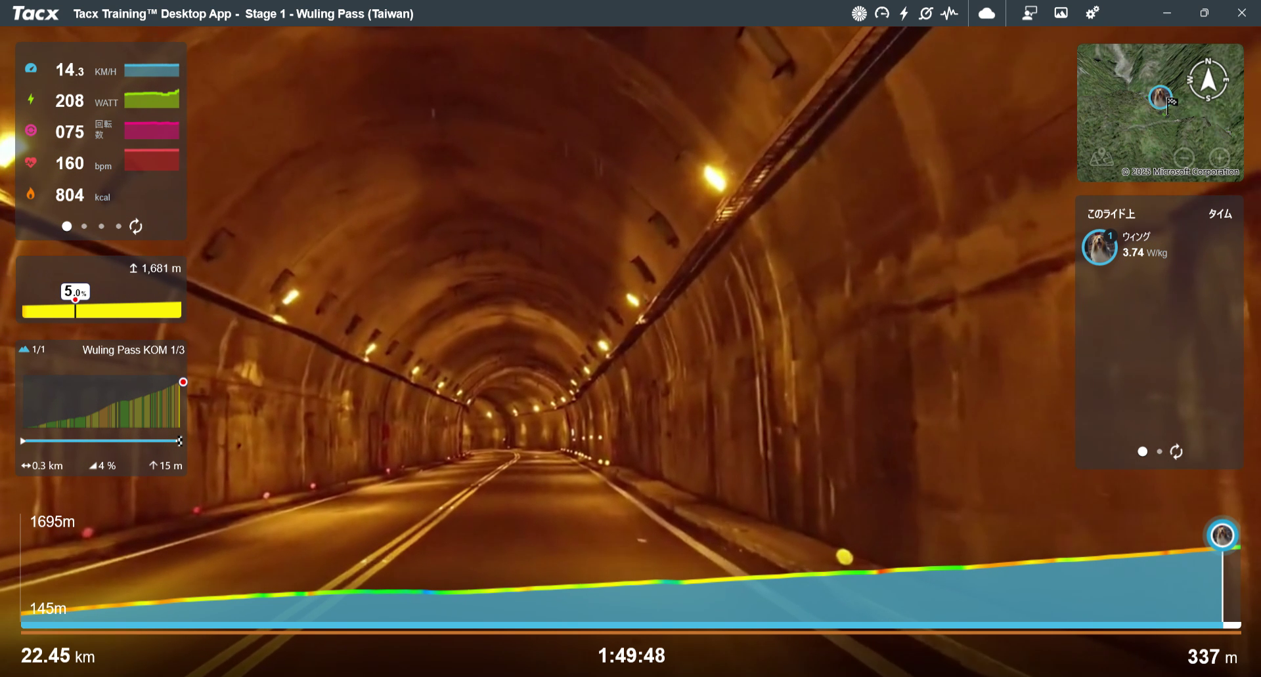Click the heart icon beside 160 bpm
1261x677 pixels.
(31, 161)
